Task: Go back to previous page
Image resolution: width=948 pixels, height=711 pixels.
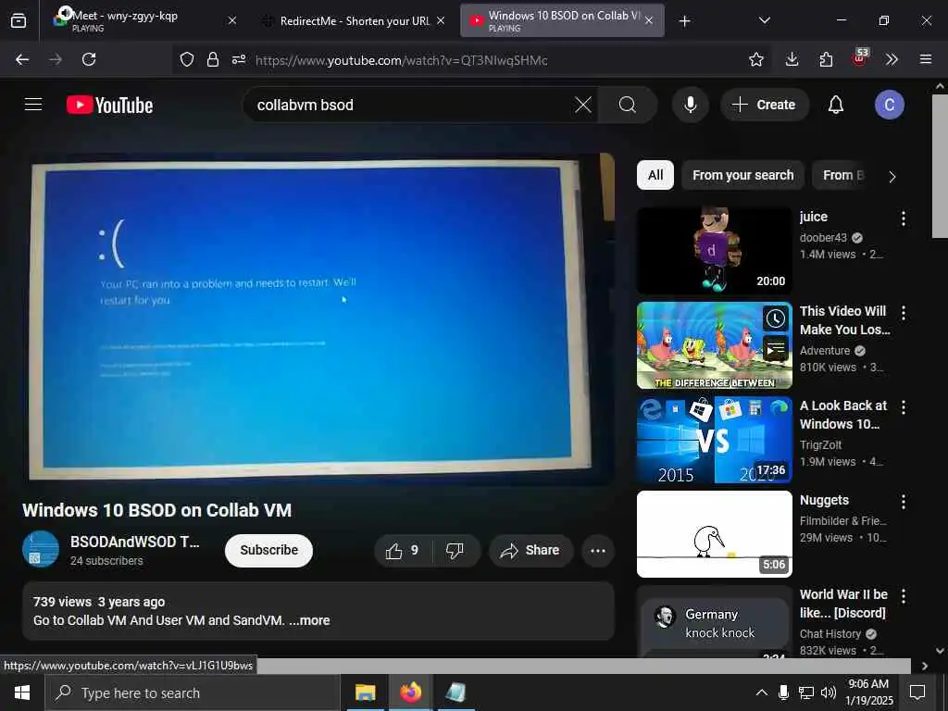Action: [22, 59]
